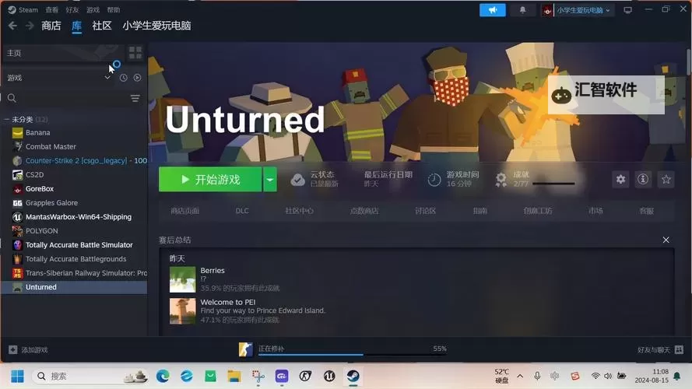692x389 pixels.
Task: Switch to the 社区 tab
Action: [101, 26]
